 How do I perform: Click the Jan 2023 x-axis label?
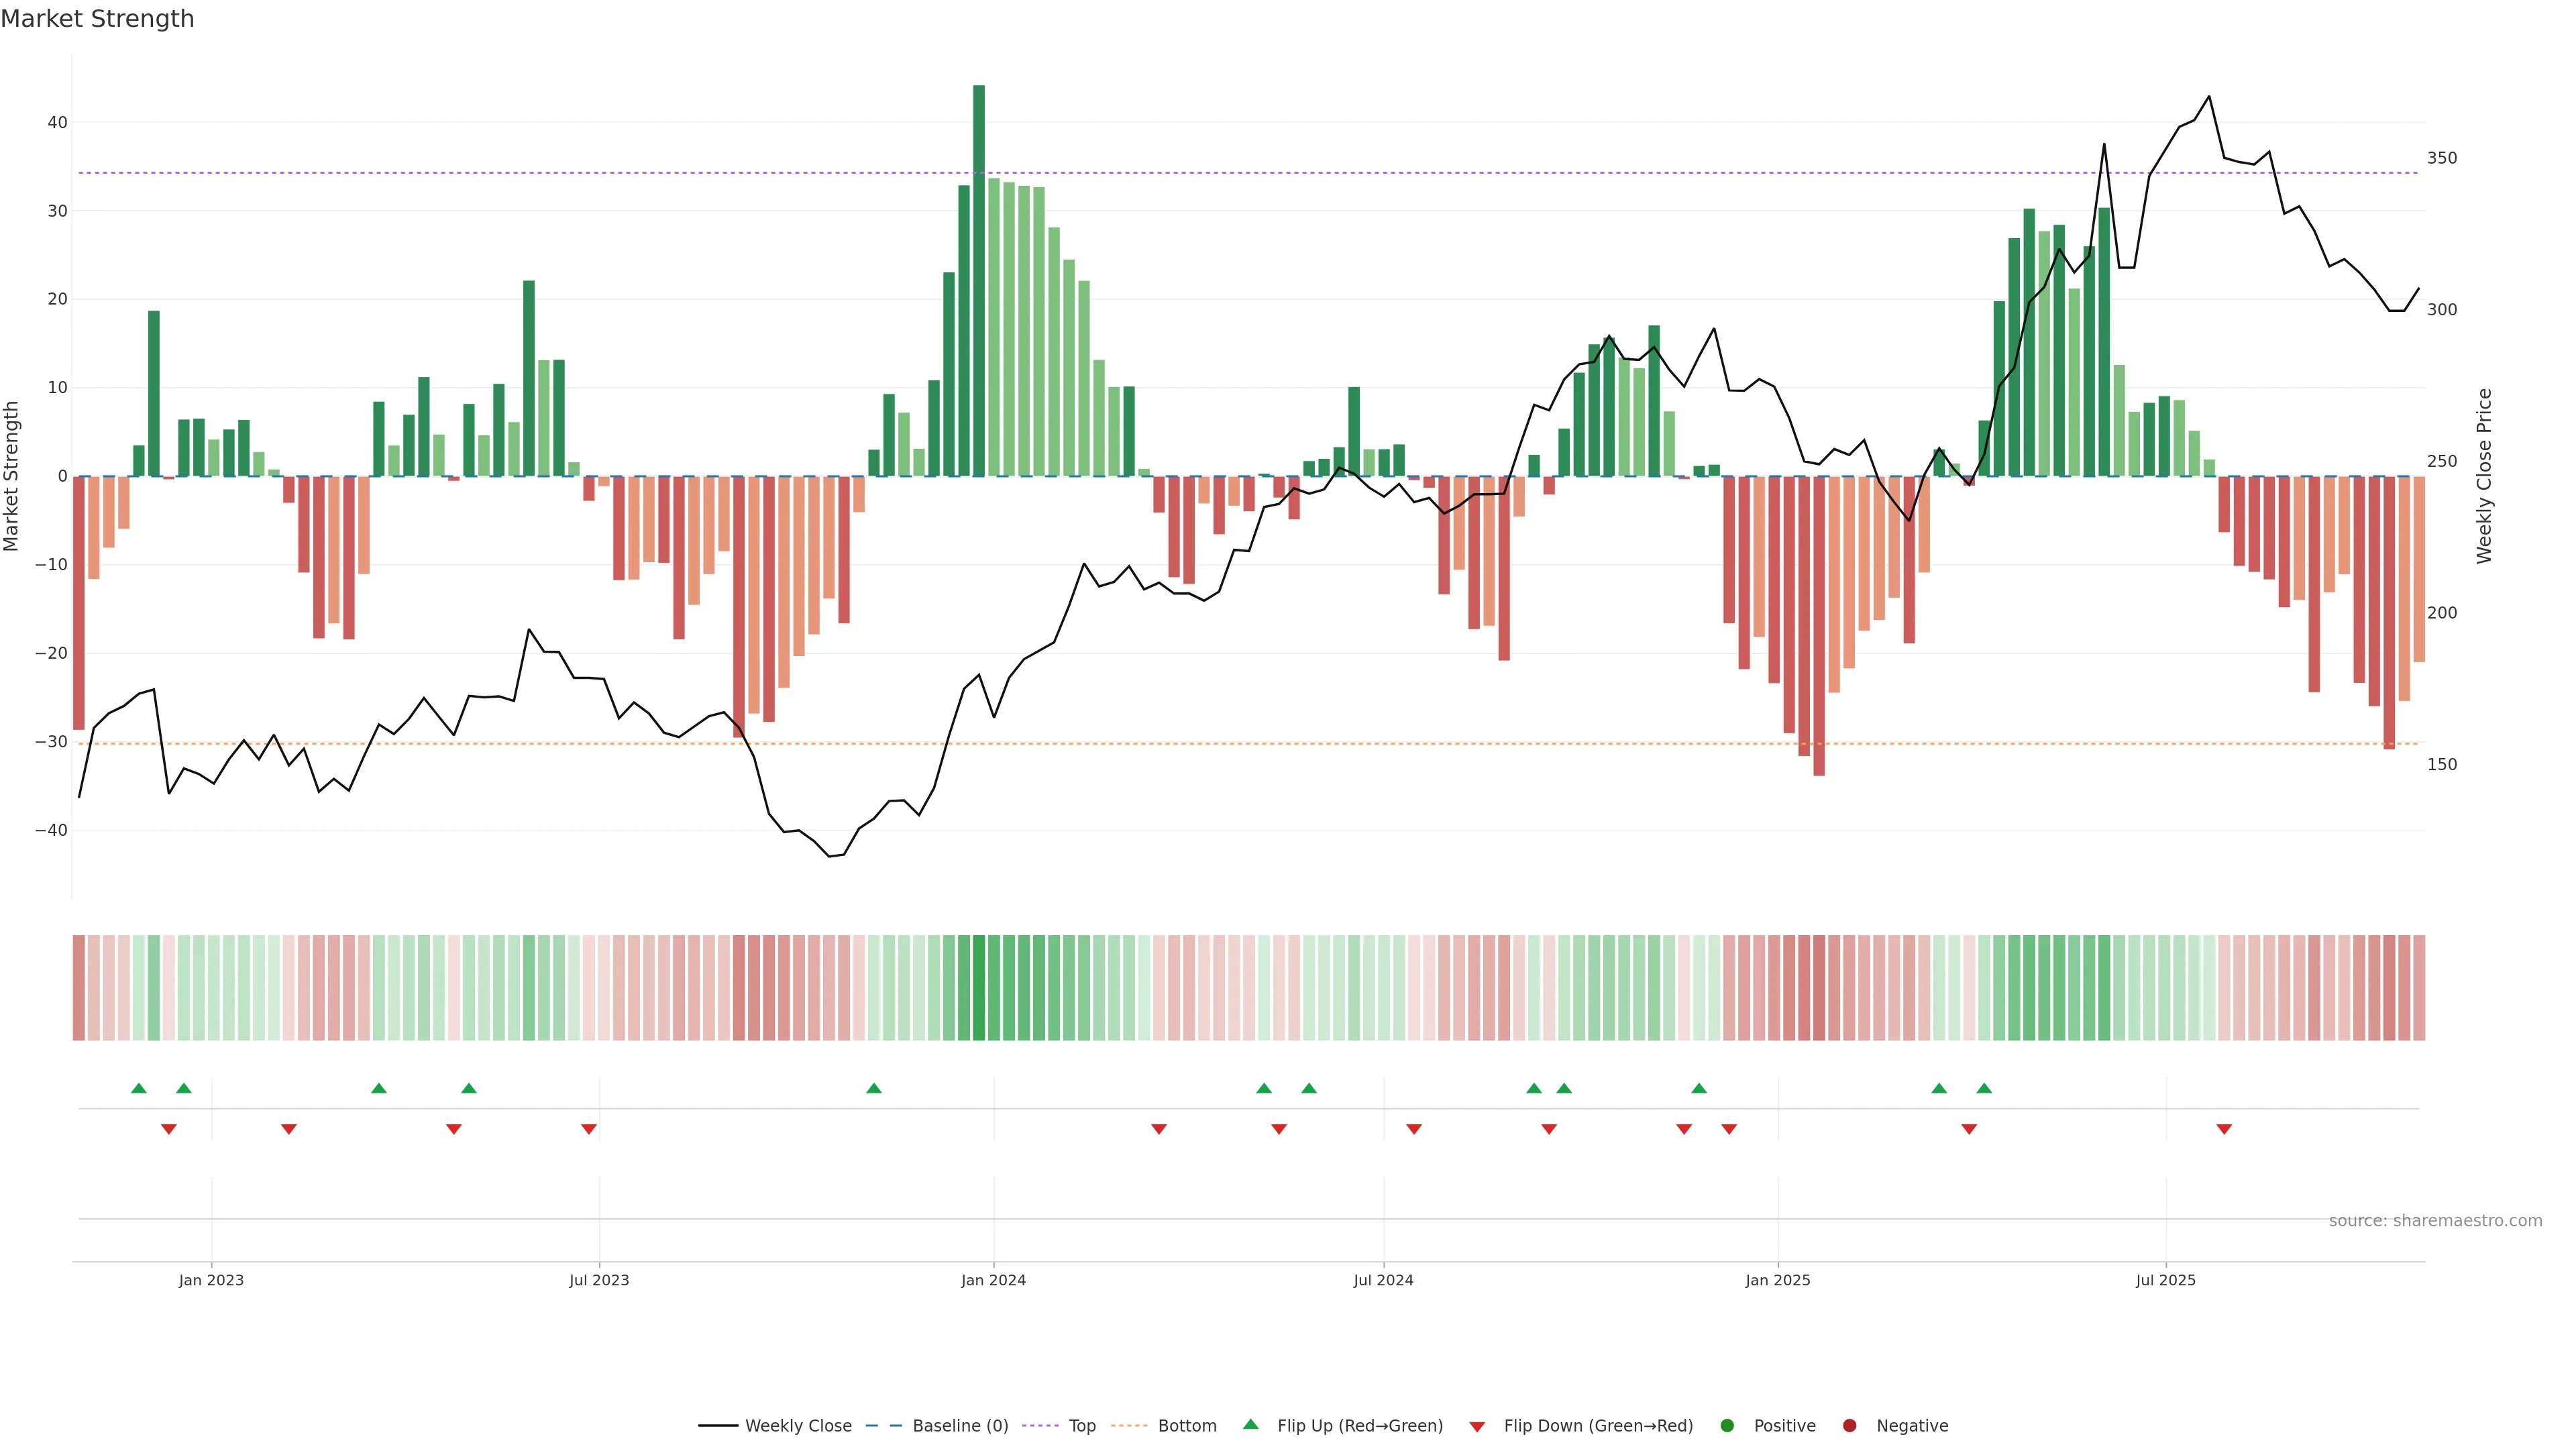[211, 1280]
